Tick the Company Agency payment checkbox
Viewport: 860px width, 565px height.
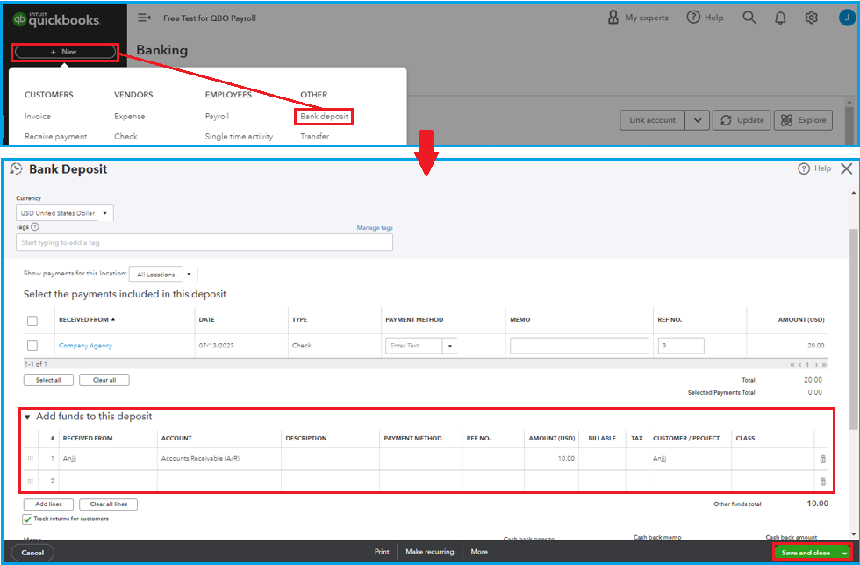[32, 346]
